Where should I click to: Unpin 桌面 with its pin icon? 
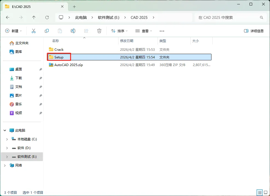[40, 69]
